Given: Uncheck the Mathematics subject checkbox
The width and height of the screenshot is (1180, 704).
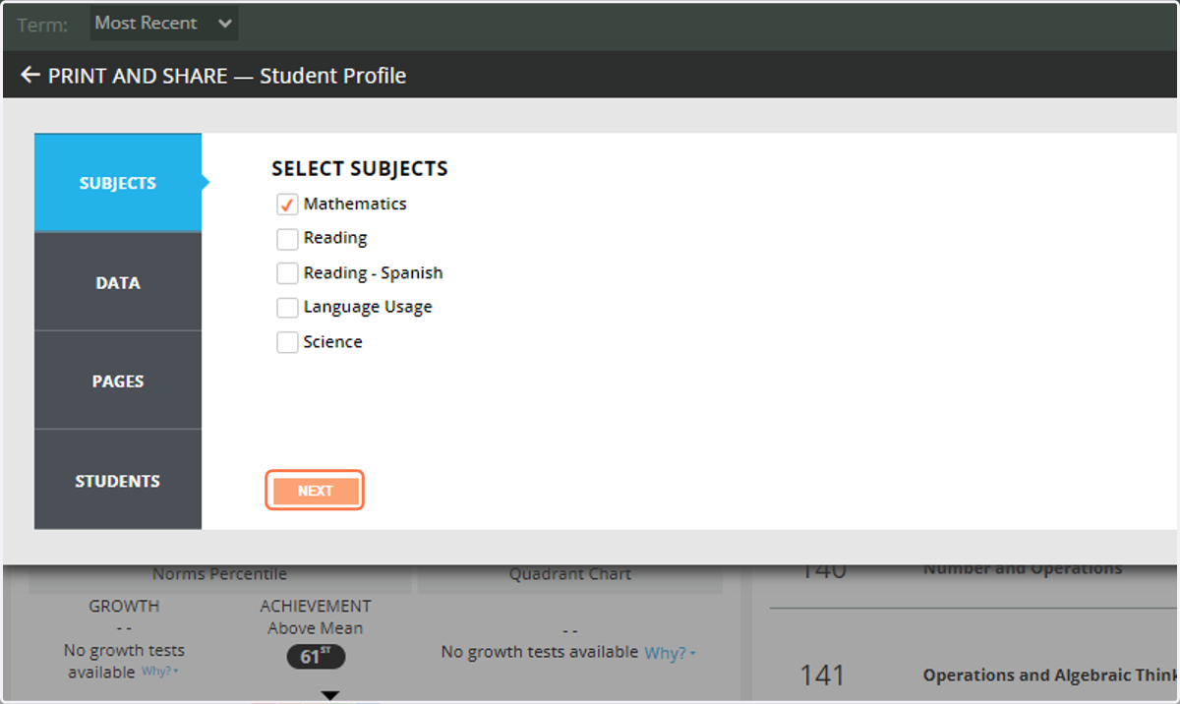Looking at the screenshot, I should pos(287,205).
